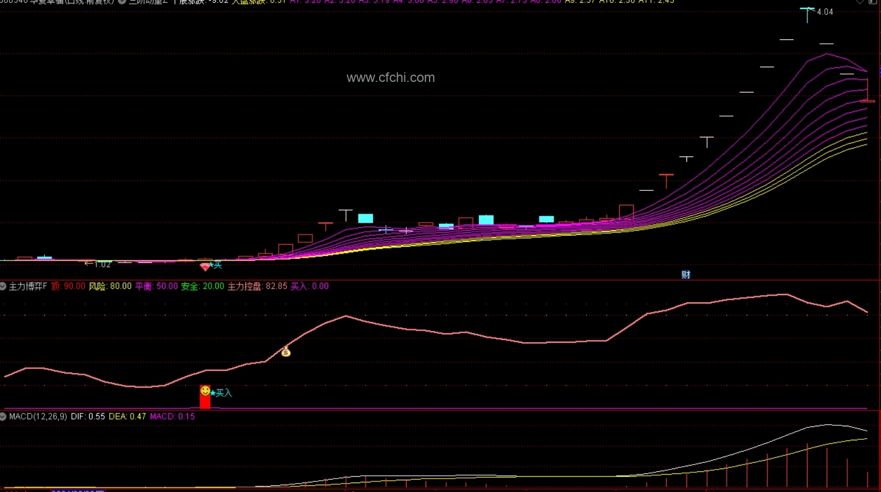Open the MACD(12,26,9) indicator dropdown arrow

coord(3,416)
